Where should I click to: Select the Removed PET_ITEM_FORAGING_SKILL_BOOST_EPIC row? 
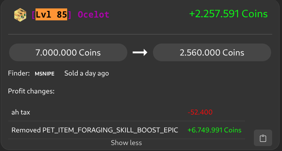click(x=95, y=130)
